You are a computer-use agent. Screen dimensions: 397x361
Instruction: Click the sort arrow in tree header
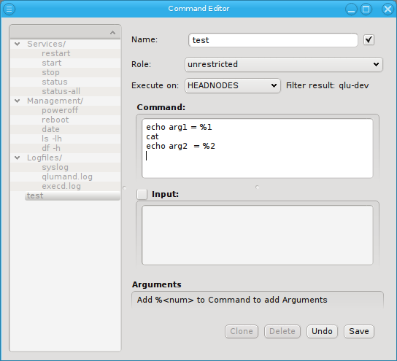point(112,33)
